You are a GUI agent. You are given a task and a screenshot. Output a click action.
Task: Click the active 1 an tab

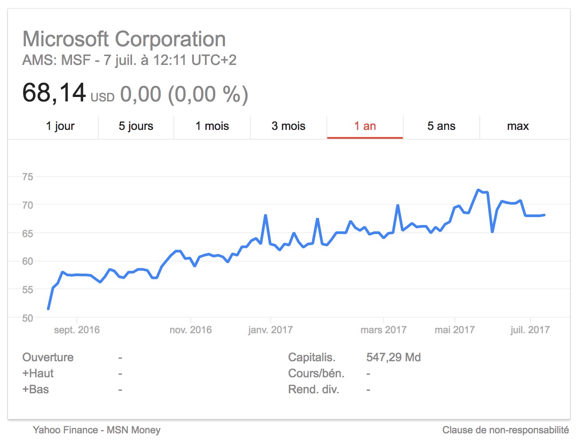click(365, 126)
